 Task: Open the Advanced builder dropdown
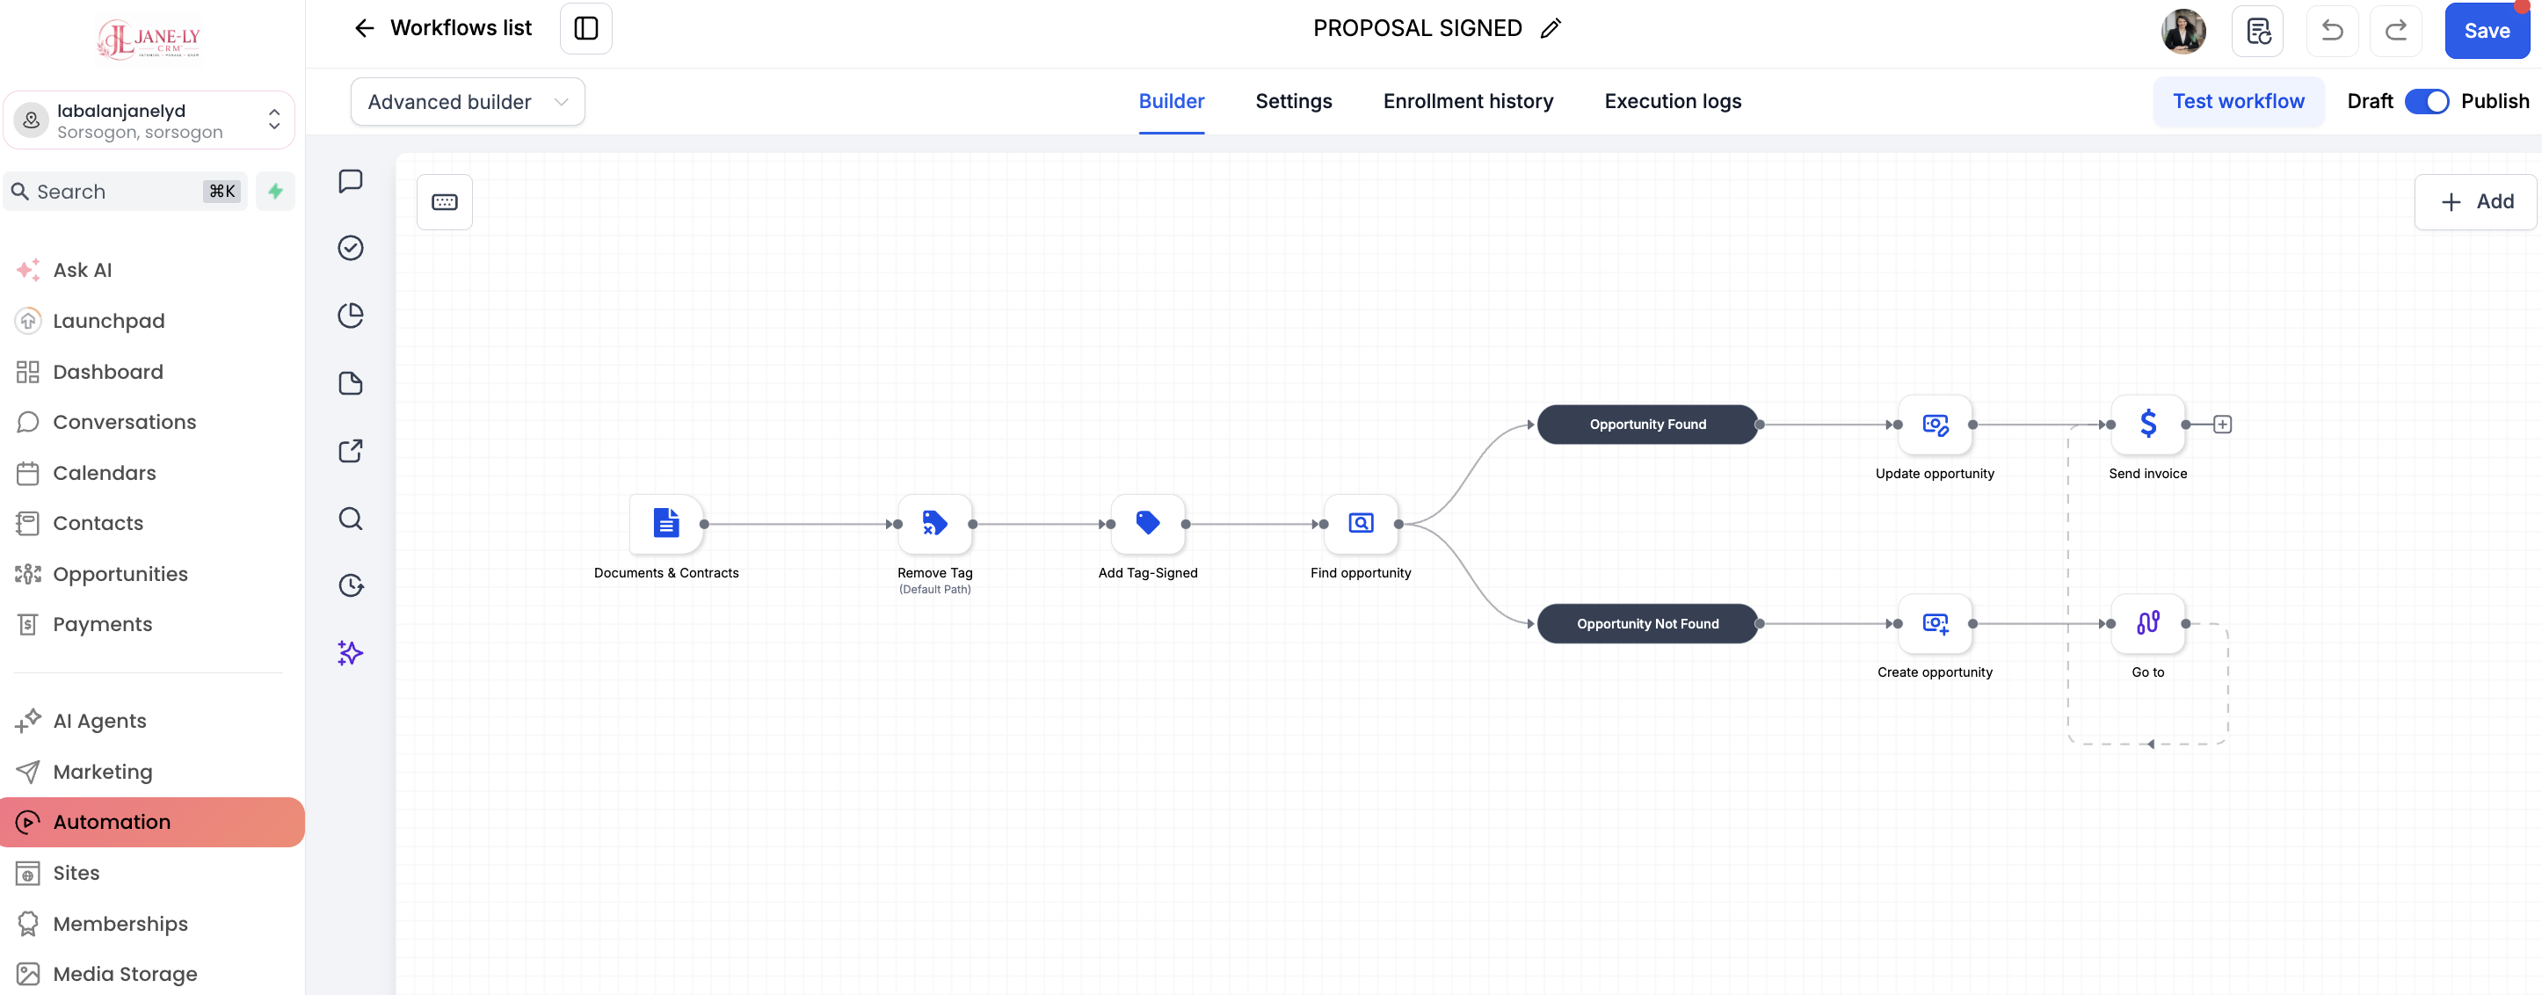coord(468,102)
